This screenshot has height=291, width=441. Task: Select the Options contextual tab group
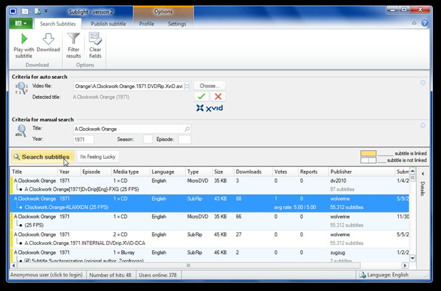point(163,11)
